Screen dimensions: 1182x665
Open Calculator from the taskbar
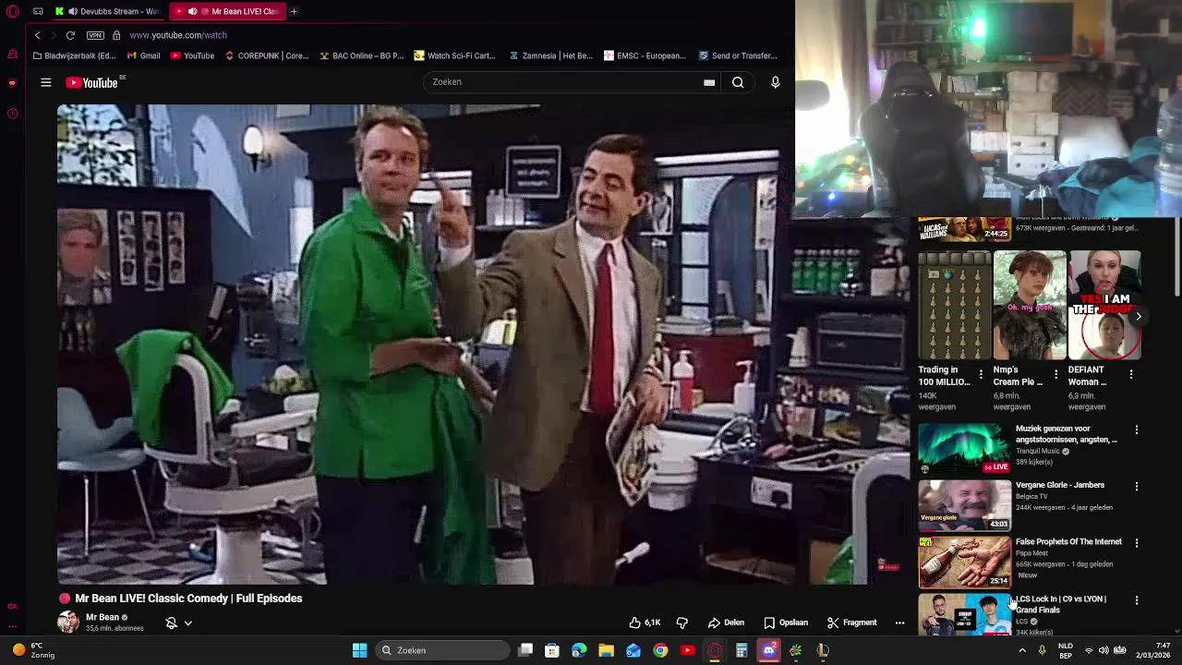[742, 650]
